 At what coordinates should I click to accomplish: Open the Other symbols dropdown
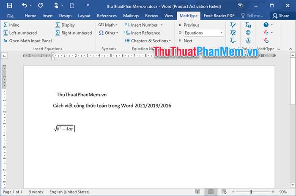click(108, 33)
